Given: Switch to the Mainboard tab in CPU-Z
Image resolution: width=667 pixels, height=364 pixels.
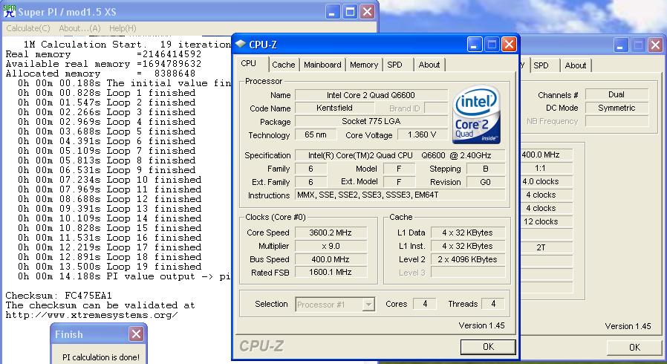Looking at the screenshot, I should point(322,65).
